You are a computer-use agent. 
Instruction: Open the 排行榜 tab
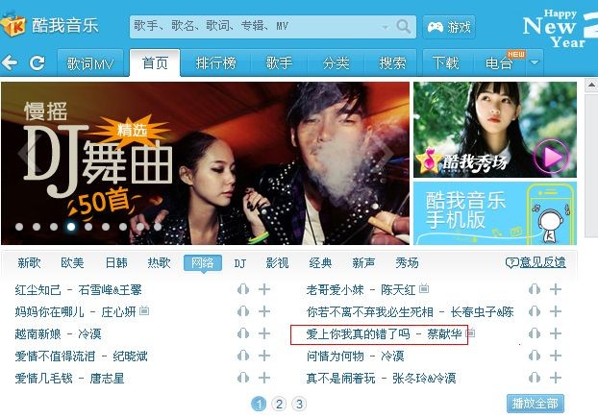pyautogui.click(x=216, y=62)
